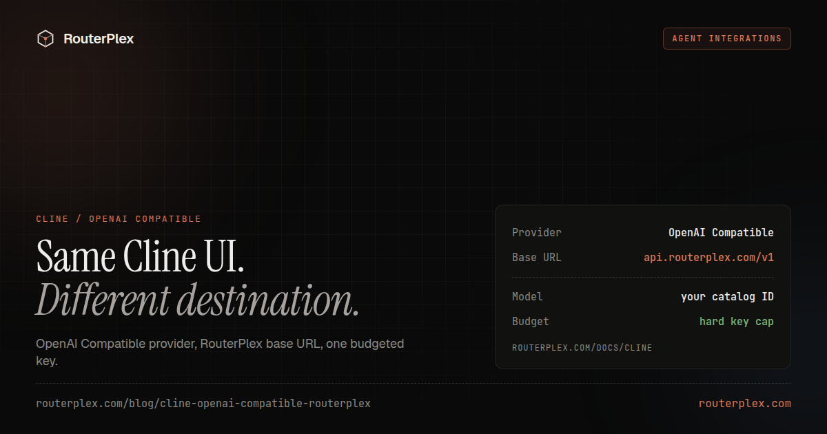Click the "Different destination." italic headline
This screenshot has width=827, height=434.
point(197,300)
